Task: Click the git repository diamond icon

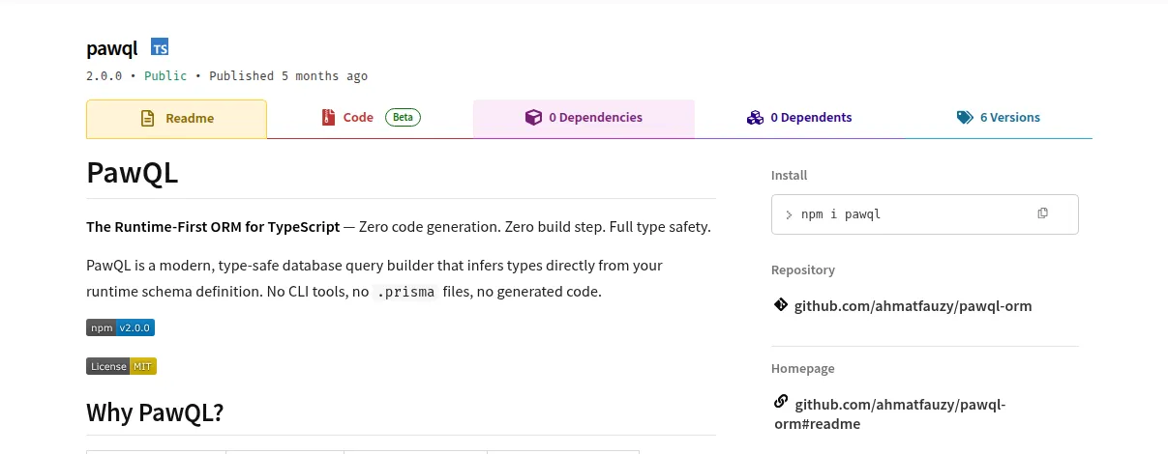Action: (x=781, y=305)
